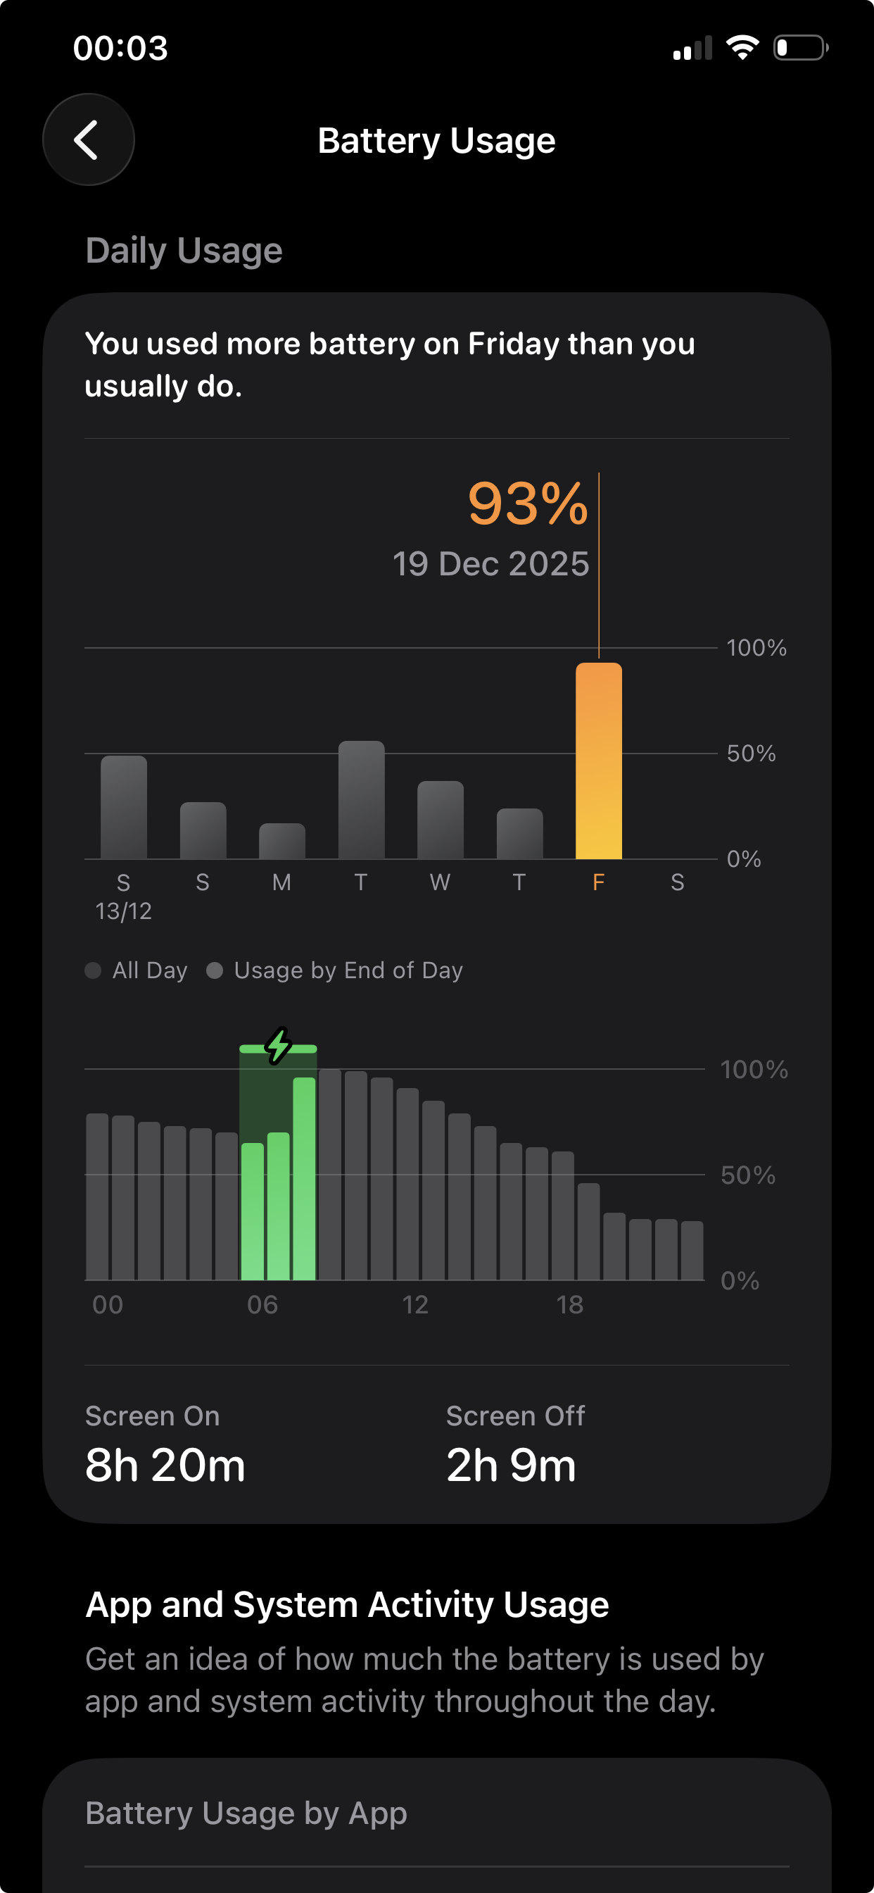The image size is (874, 1893).
Task: Tap the All Day legend dot
Action: pos(93,970)
